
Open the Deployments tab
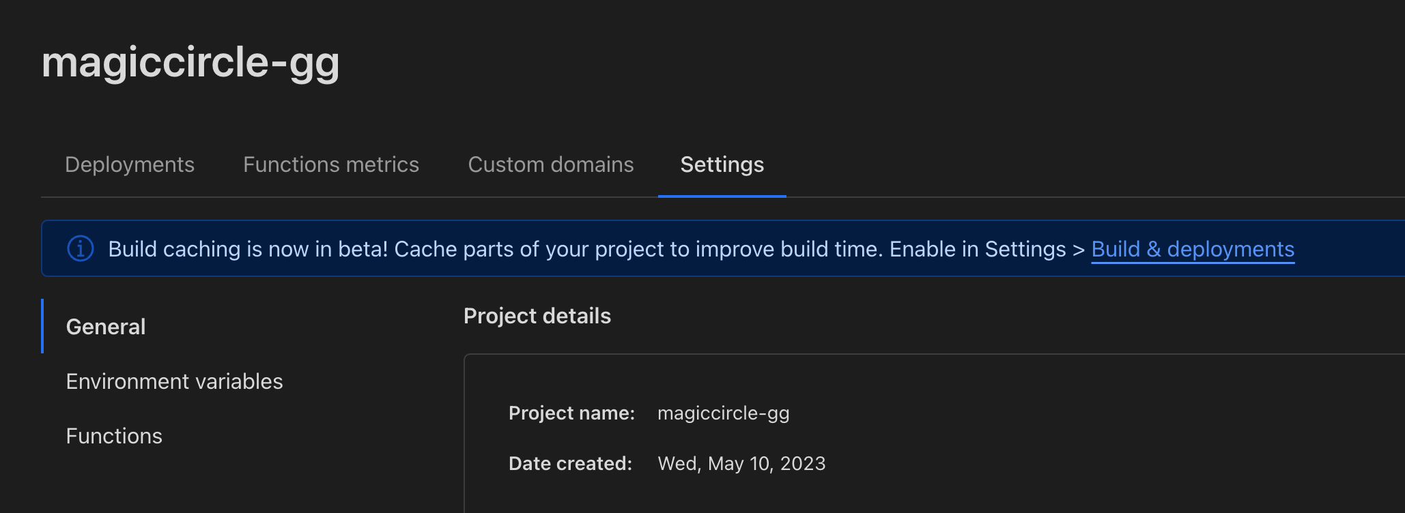pyautogui.click(x=130, y=164)
